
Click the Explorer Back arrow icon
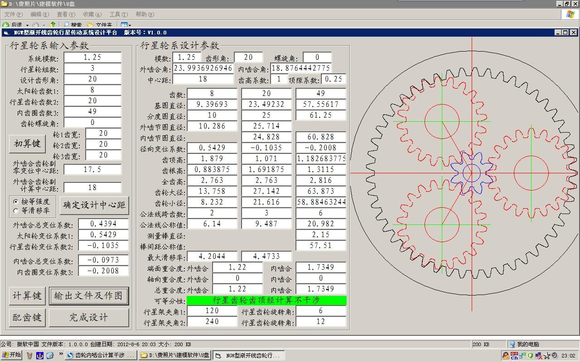click(x=5, y=25)
